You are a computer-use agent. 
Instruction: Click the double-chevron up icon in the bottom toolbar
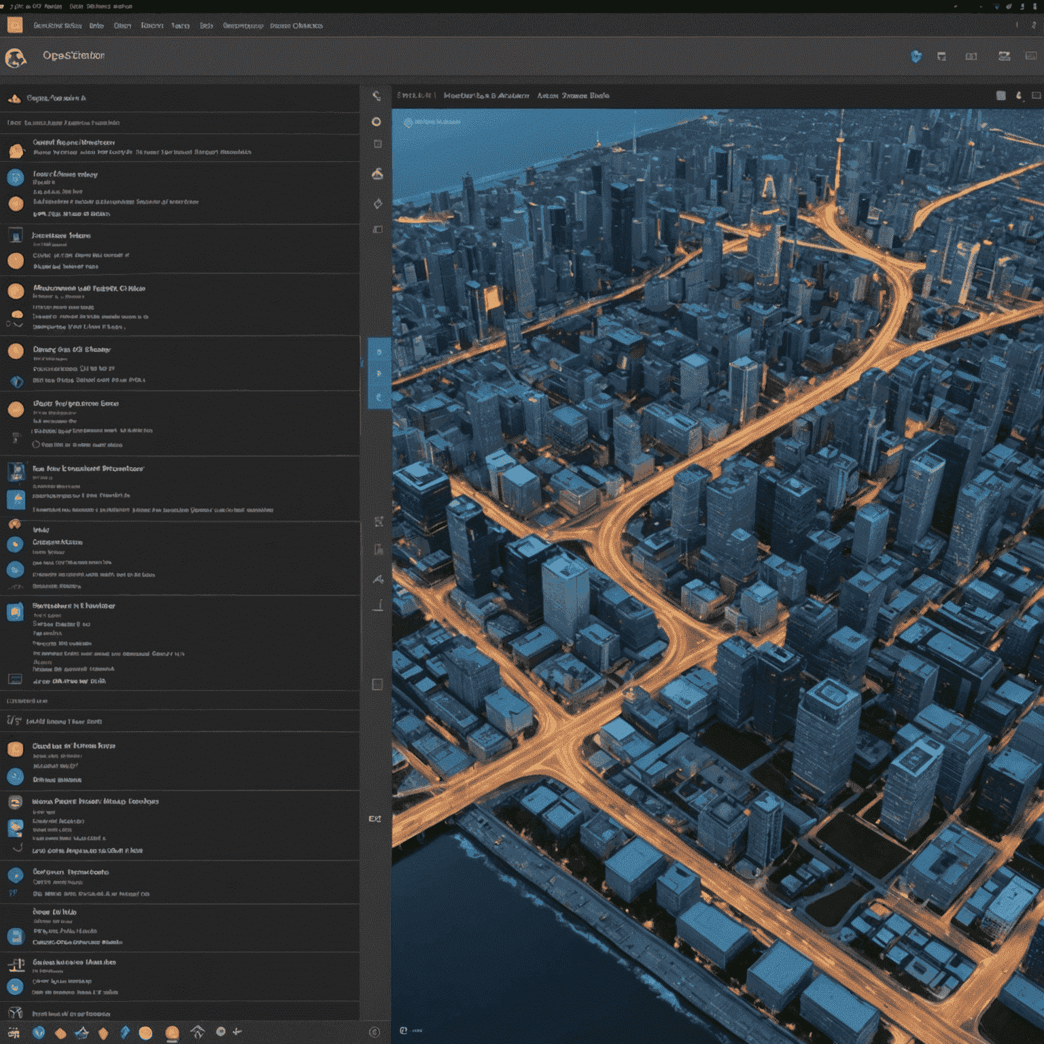(197, 1032)
